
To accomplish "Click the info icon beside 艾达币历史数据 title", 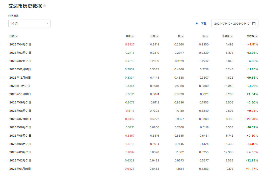I will 45,6.
